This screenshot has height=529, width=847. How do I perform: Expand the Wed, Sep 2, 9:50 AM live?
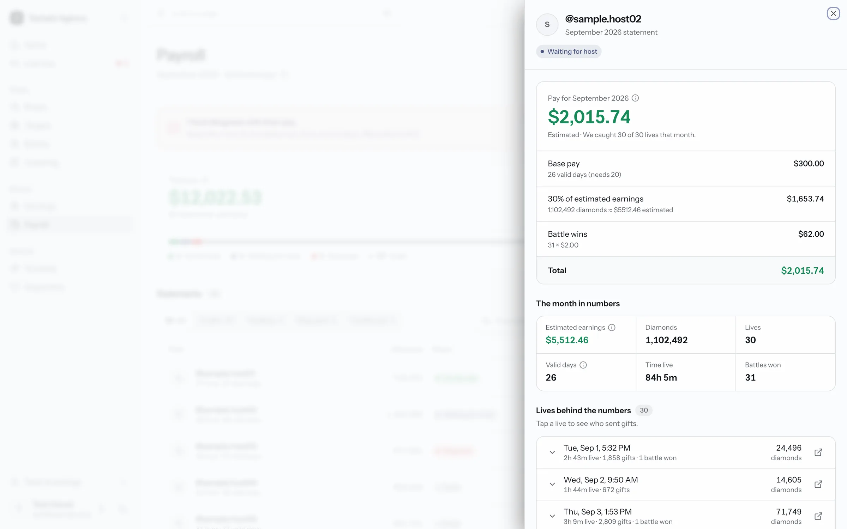(x=552, y=484)
